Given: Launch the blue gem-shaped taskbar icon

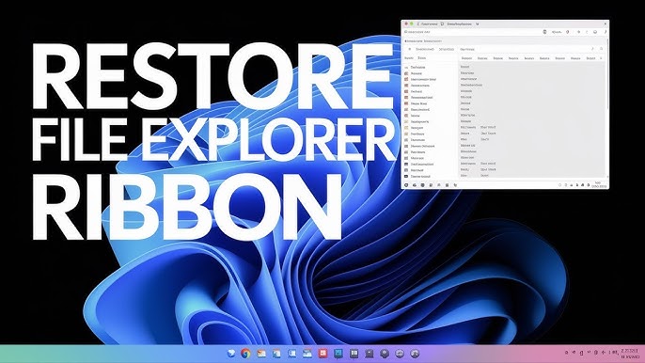Looking at the screenshot, I should click(230, 353).
